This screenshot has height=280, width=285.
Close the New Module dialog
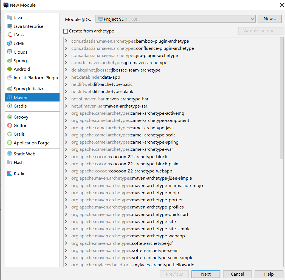pos(282,5)
